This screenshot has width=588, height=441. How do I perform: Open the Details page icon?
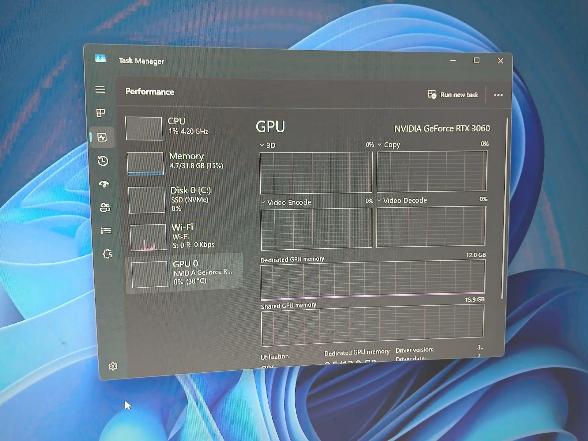point(106,231)
